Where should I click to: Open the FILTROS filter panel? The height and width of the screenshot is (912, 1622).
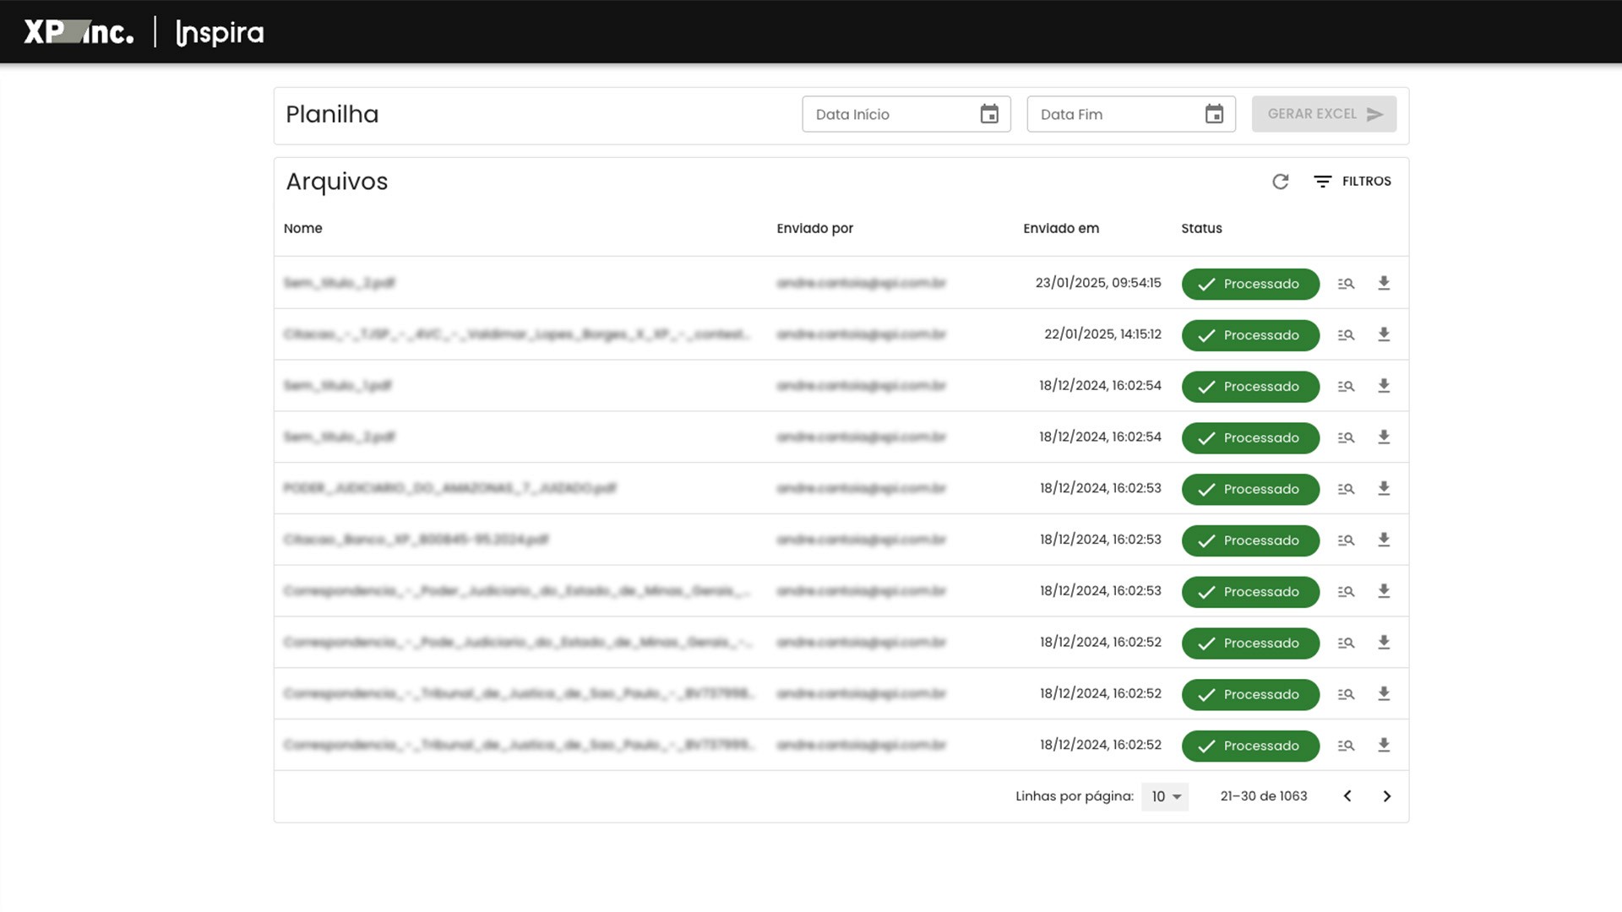pyautogui.click(x=1353, y=182)
